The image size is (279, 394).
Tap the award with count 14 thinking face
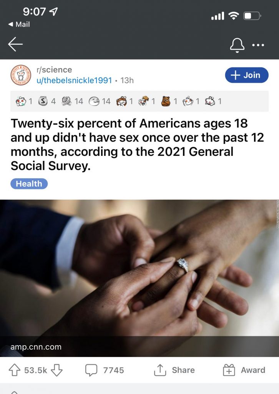(94, 102)
